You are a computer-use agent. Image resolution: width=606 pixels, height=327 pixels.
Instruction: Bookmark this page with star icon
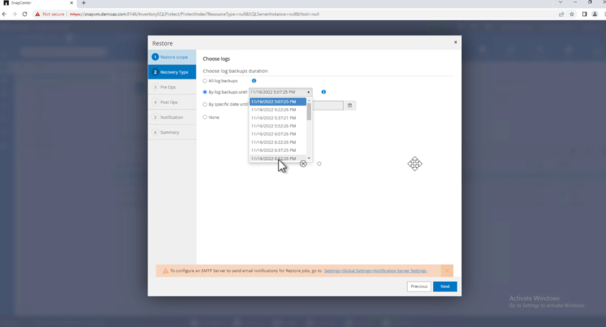(x=572, y=14)
